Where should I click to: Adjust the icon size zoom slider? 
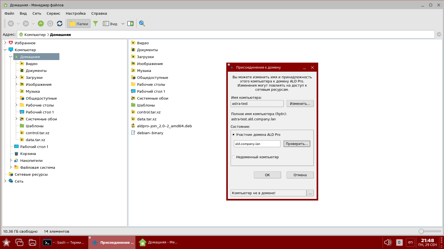[421, 231]
